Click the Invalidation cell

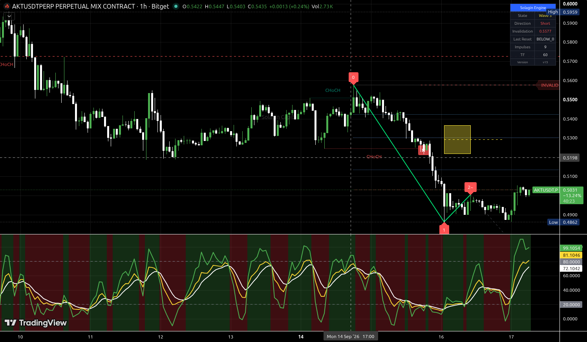point(523,31)
